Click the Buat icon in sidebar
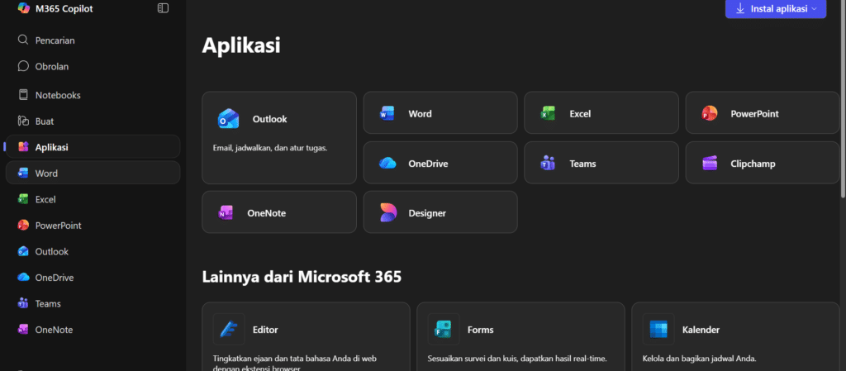Viewport: 846px width, 371px height. (x=22, y=121)
